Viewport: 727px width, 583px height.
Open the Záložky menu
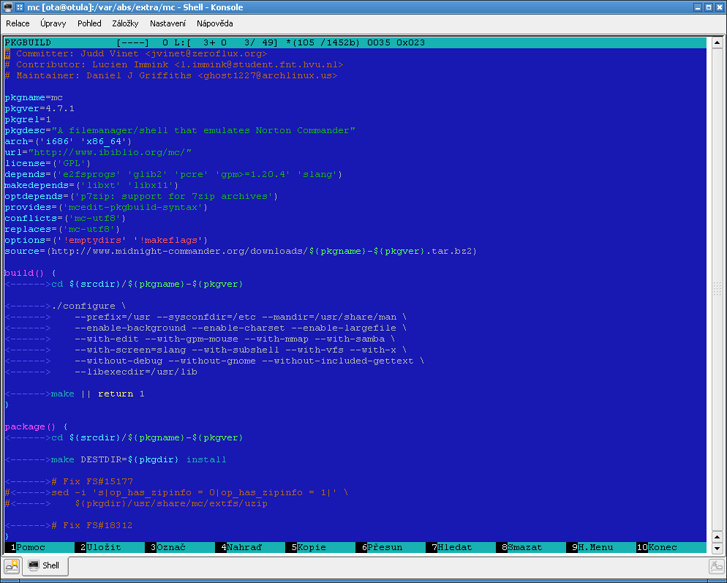(125, 23)
